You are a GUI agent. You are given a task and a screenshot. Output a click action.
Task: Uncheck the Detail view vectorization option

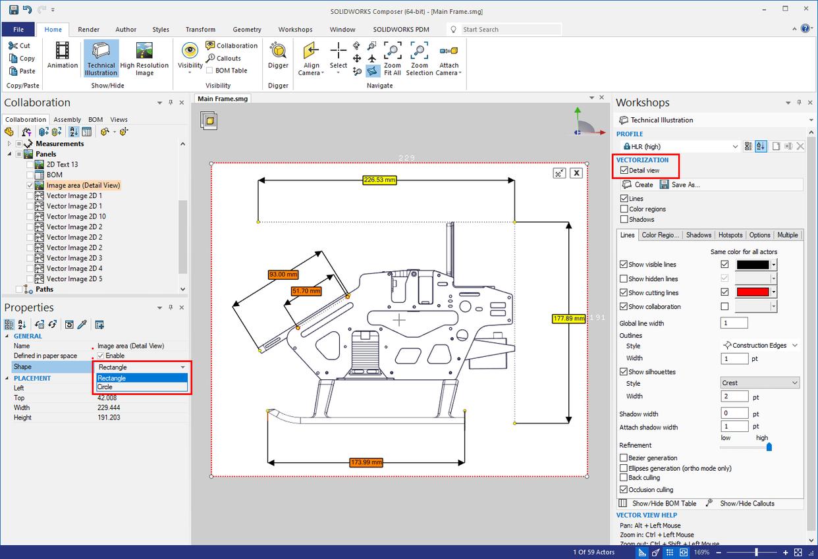click(623, 170)
